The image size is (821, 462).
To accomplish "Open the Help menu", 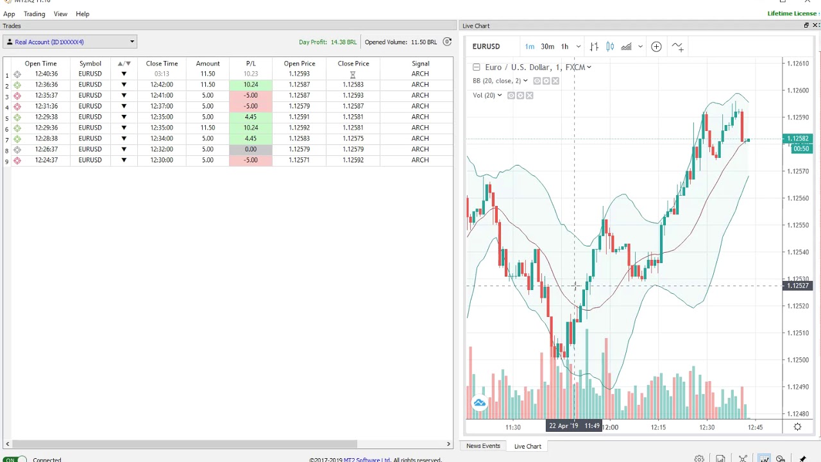I will (x=83, y=13).
